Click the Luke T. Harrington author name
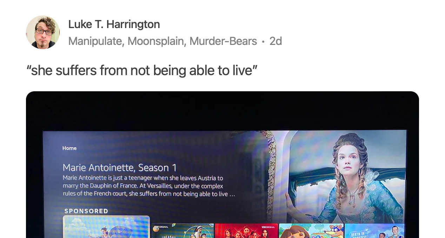Viewport: 445px width, 238px height. point(114,24)
